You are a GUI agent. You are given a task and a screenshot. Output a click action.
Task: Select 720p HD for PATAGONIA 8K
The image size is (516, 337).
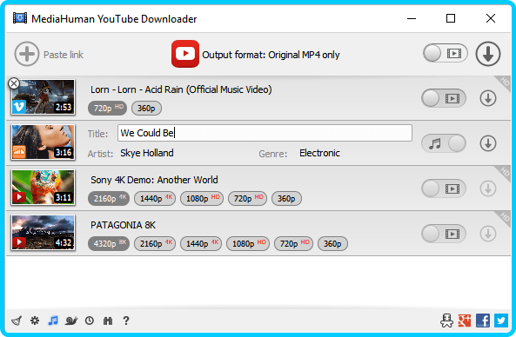(293, 244)
